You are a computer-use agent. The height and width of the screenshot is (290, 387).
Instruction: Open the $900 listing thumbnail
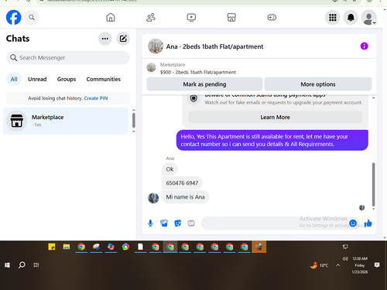click(x=151, y=68)
